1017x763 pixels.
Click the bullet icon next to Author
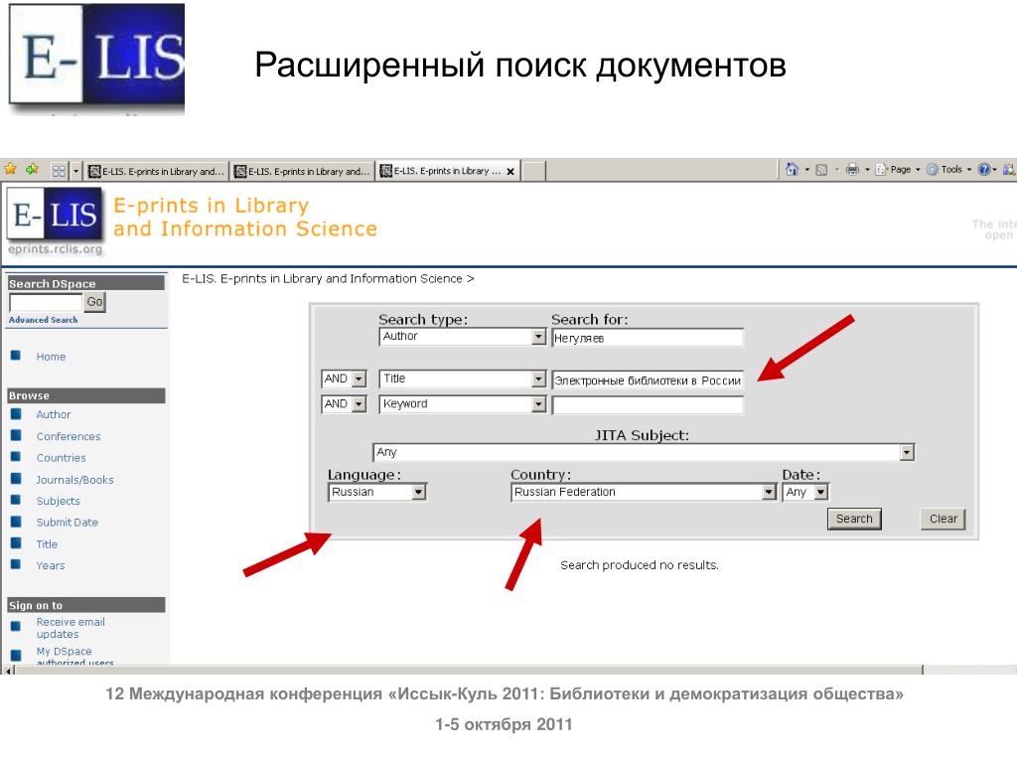[16, 414]
